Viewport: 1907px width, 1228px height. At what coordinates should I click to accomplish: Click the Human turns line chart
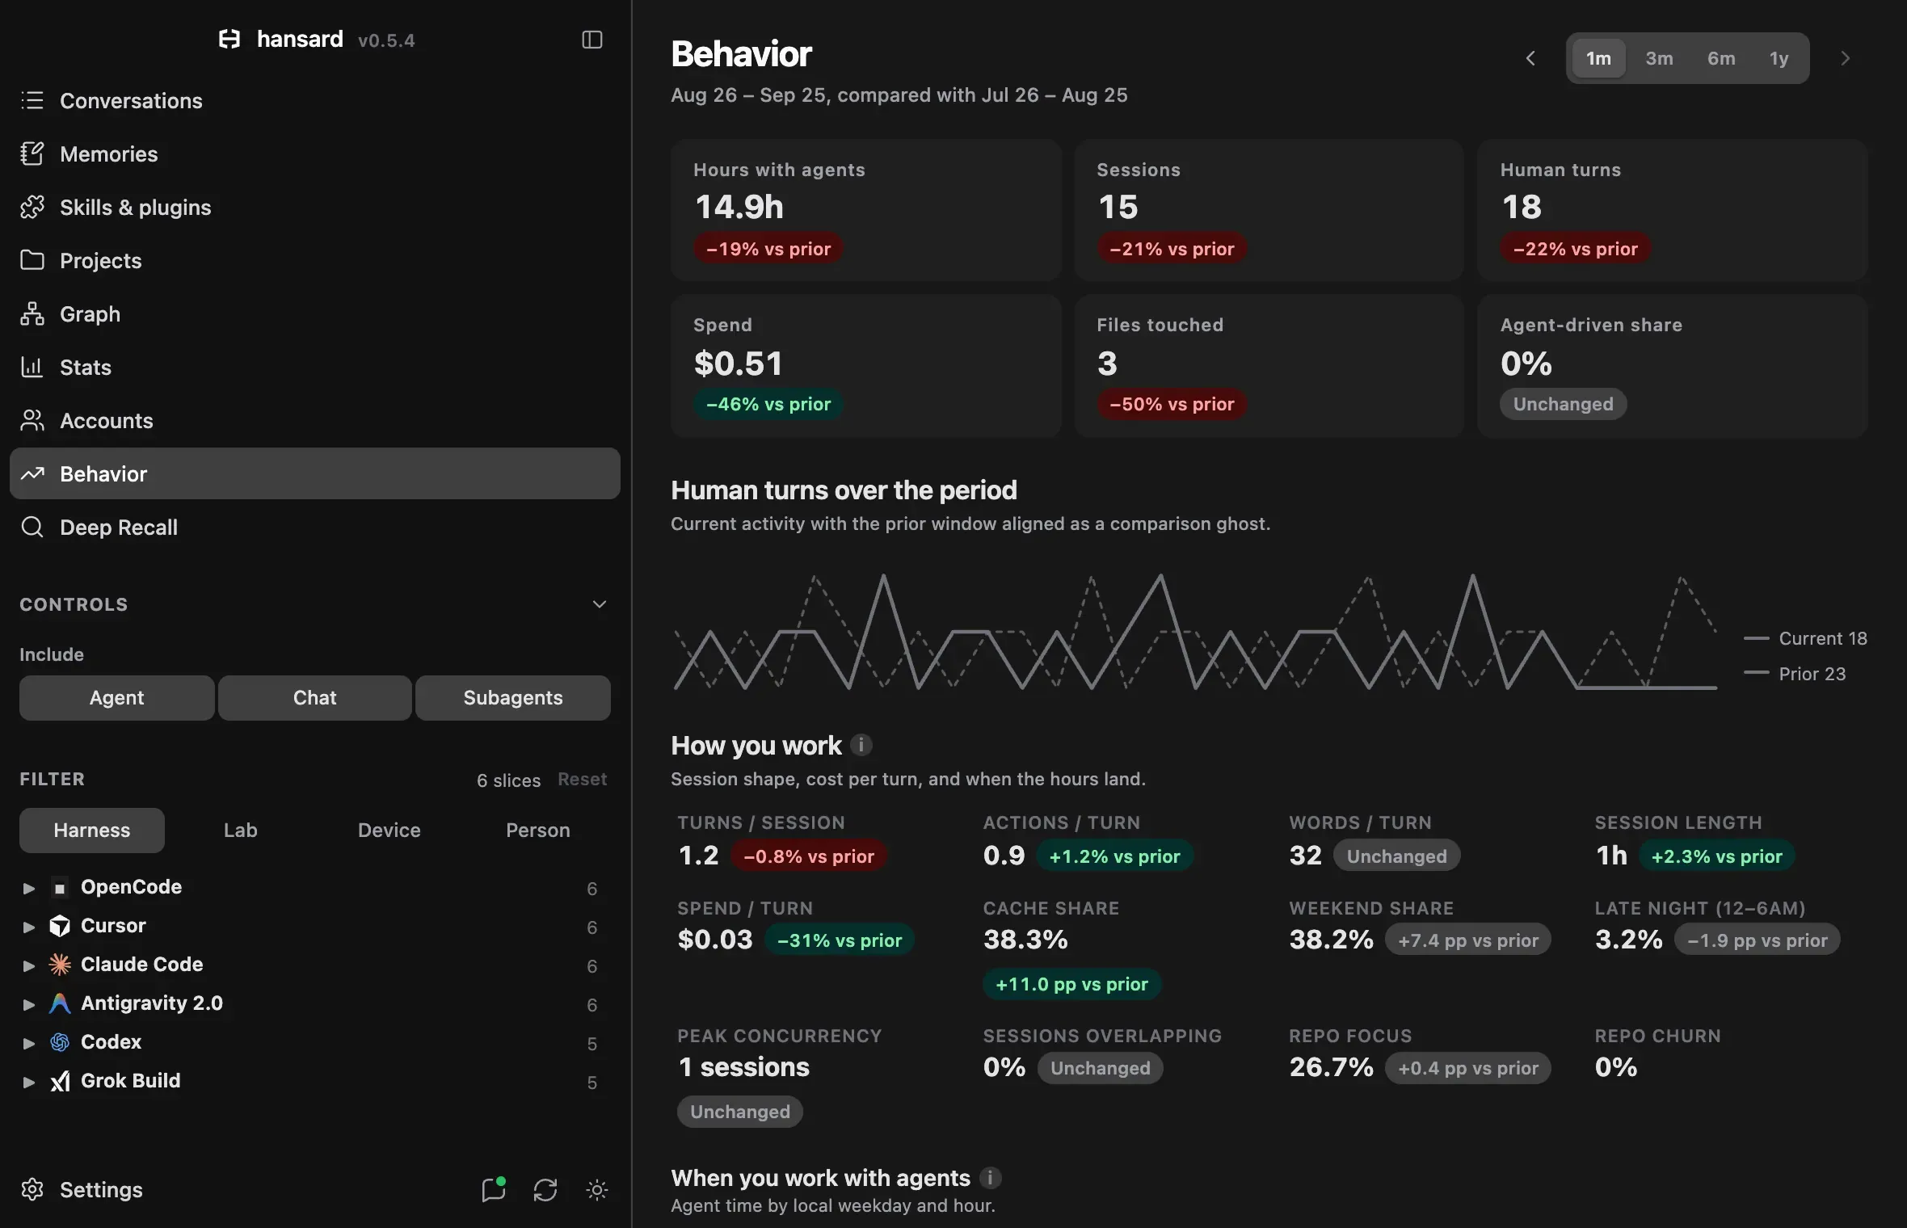(1196, 632)
